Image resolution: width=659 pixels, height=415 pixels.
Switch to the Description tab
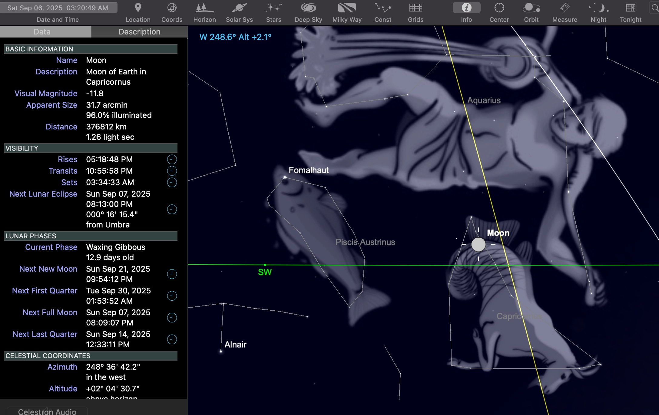[139, 32]
